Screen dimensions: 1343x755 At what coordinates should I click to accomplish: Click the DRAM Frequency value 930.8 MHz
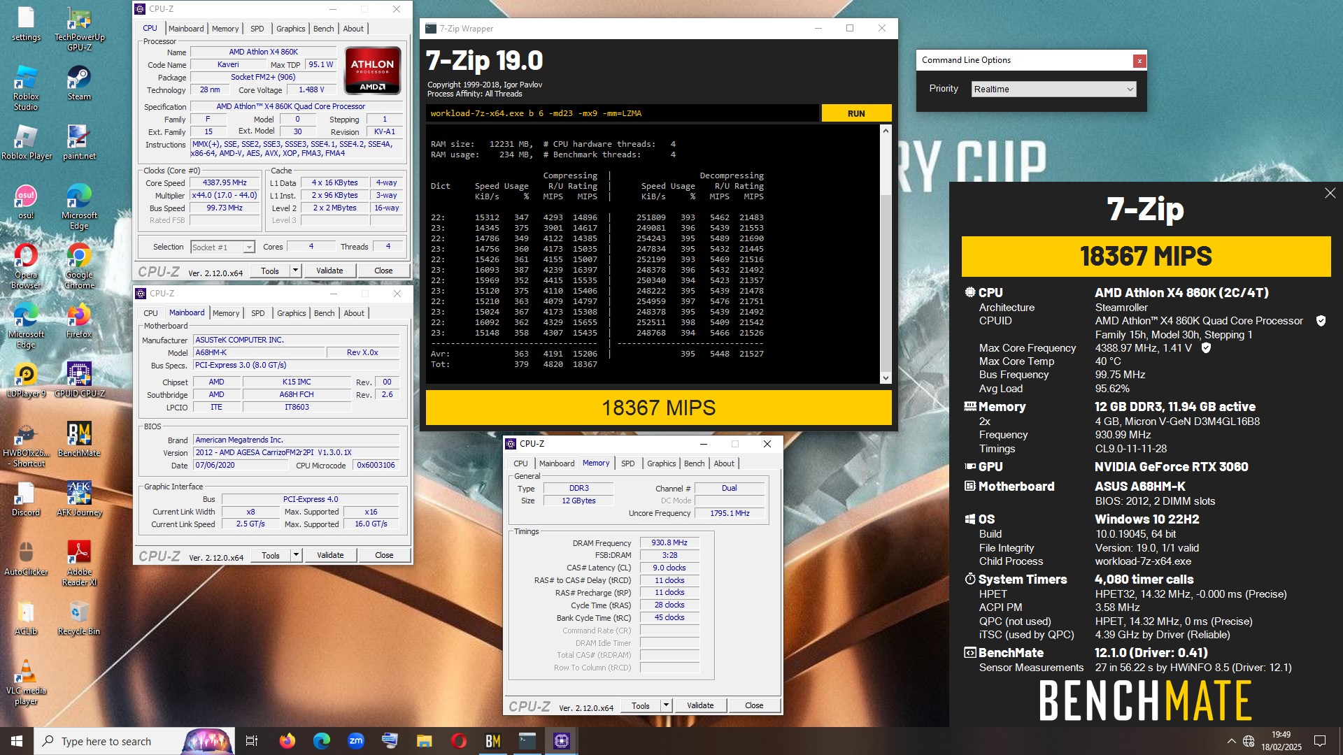click(669, 542)
